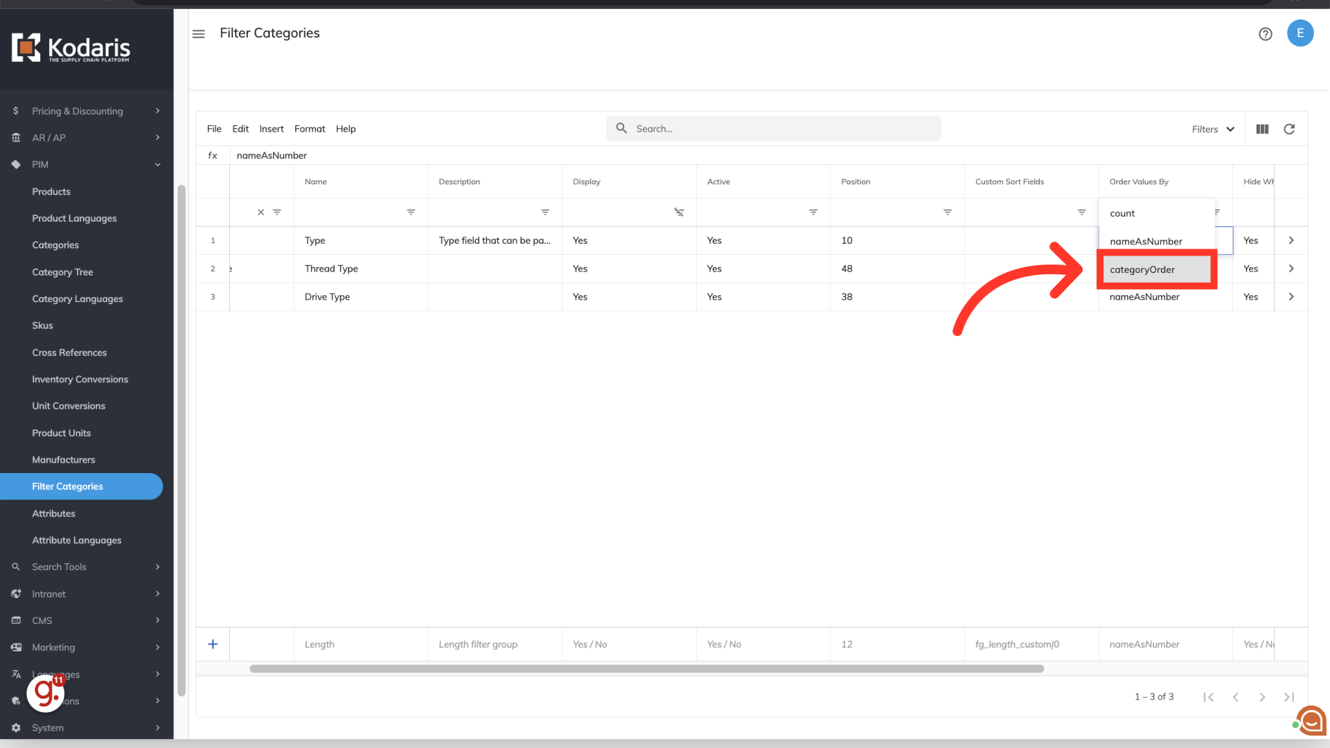Toggle the Name column filter icon
The width and height of the screenshot is (1330, 748).
point(411,212)
